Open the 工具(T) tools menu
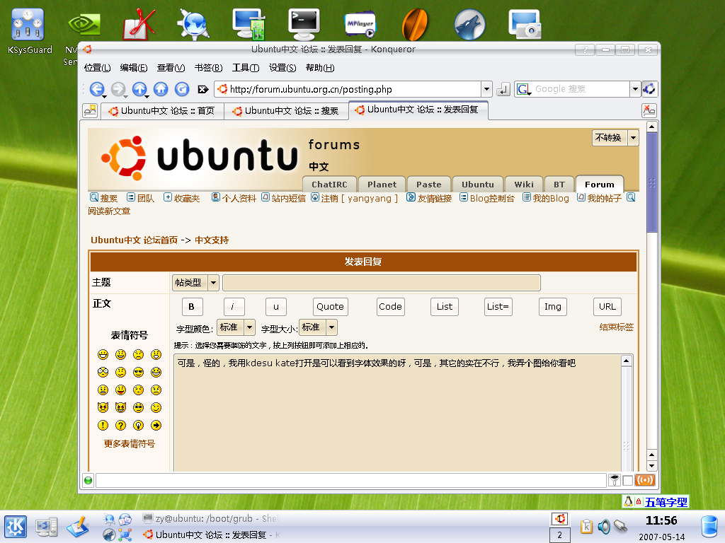 (x=246, y=68)
